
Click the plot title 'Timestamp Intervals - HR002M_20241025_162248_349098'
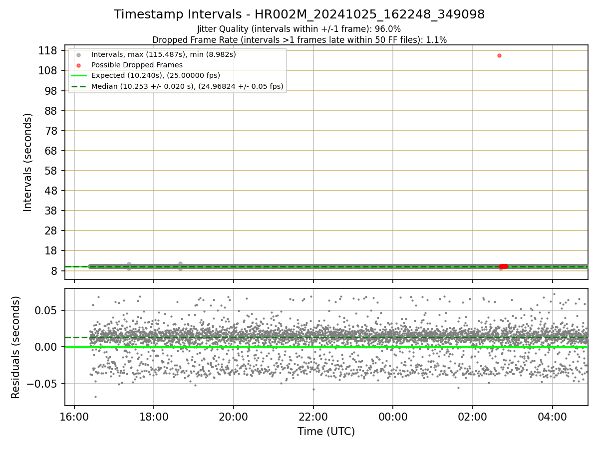tap(299, 14)
